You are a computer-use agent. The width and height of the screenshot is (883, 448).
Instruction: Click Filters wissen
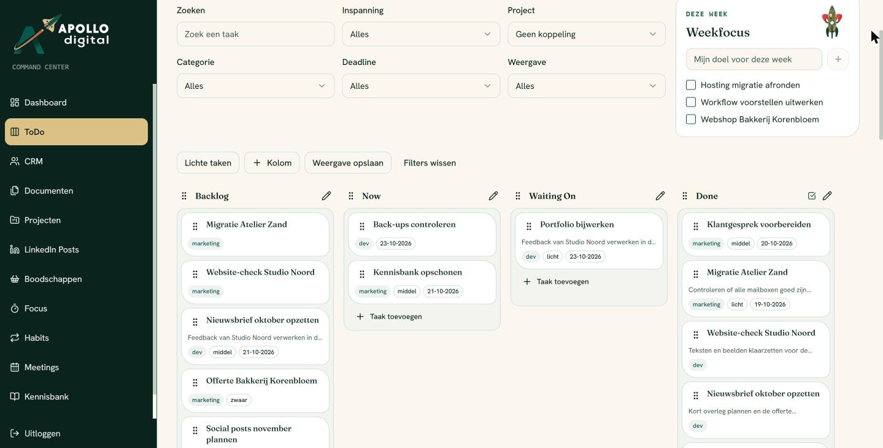coord(430,163)
